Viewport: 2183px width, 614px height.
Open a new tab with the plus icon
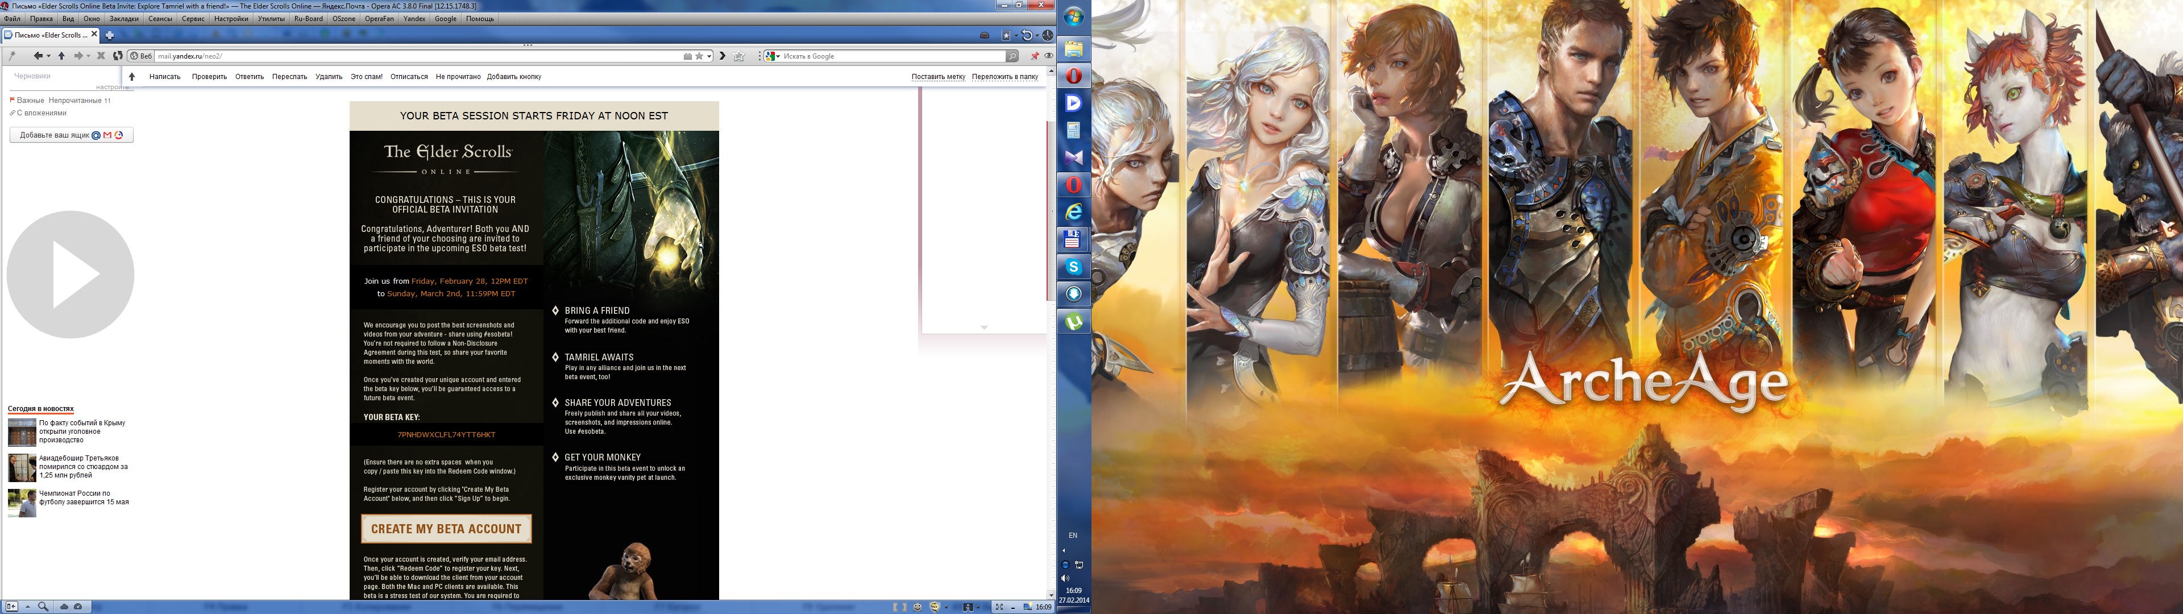click(109, 36)
